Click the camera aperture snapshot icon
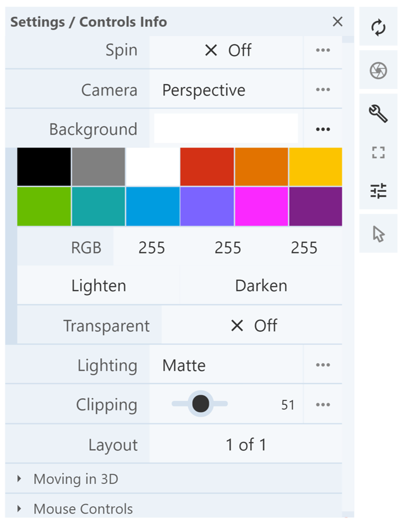 click(378, 70)
